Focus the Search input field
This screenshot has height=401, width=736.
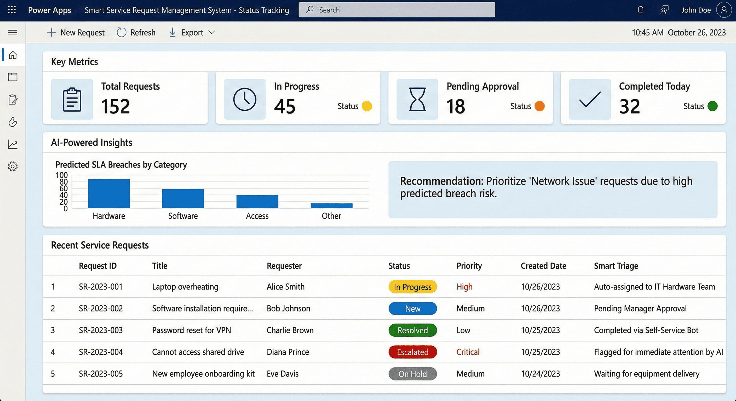396,10
